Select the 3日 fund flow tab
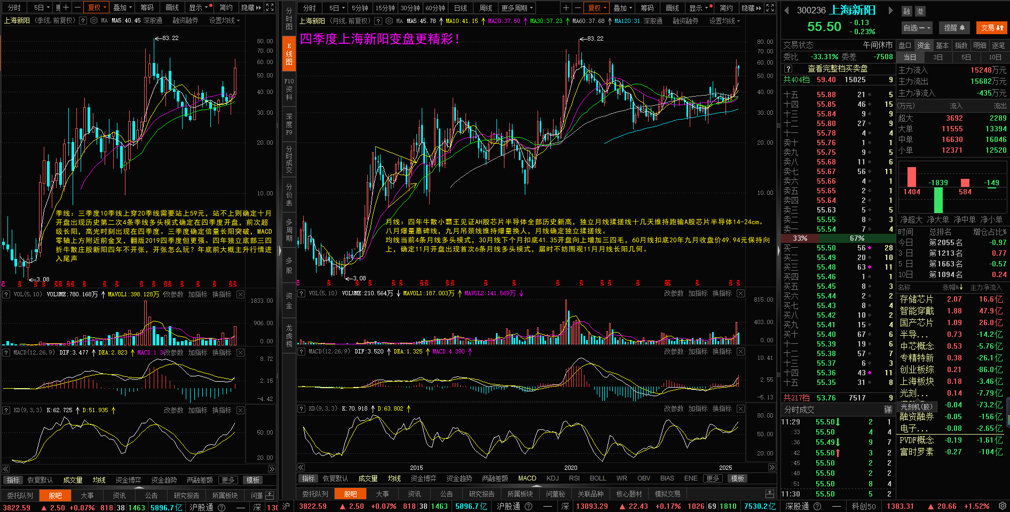The height and width of the screenshot is (512, 1010). (x=938, y=57)
